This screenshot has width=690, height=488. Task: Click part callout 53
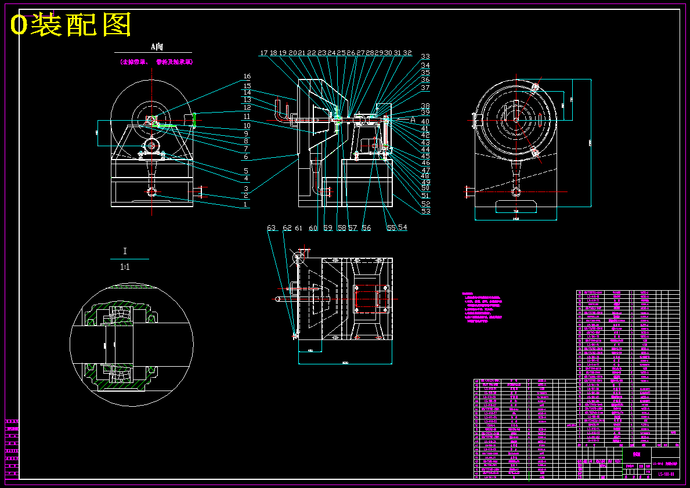coord(425,211)
